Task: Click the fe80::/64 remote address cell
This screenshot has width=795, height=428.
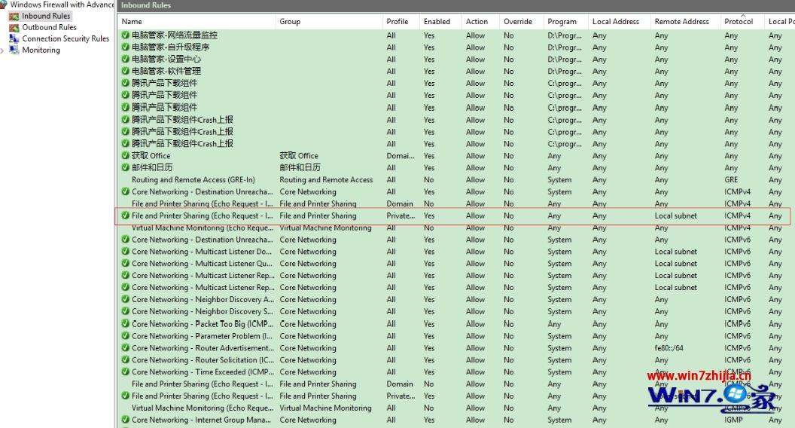Action: coord(669,348)
